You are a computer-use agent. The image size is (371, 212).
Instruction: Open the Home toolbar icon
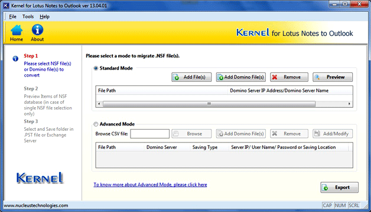click(x=17, y=33)
